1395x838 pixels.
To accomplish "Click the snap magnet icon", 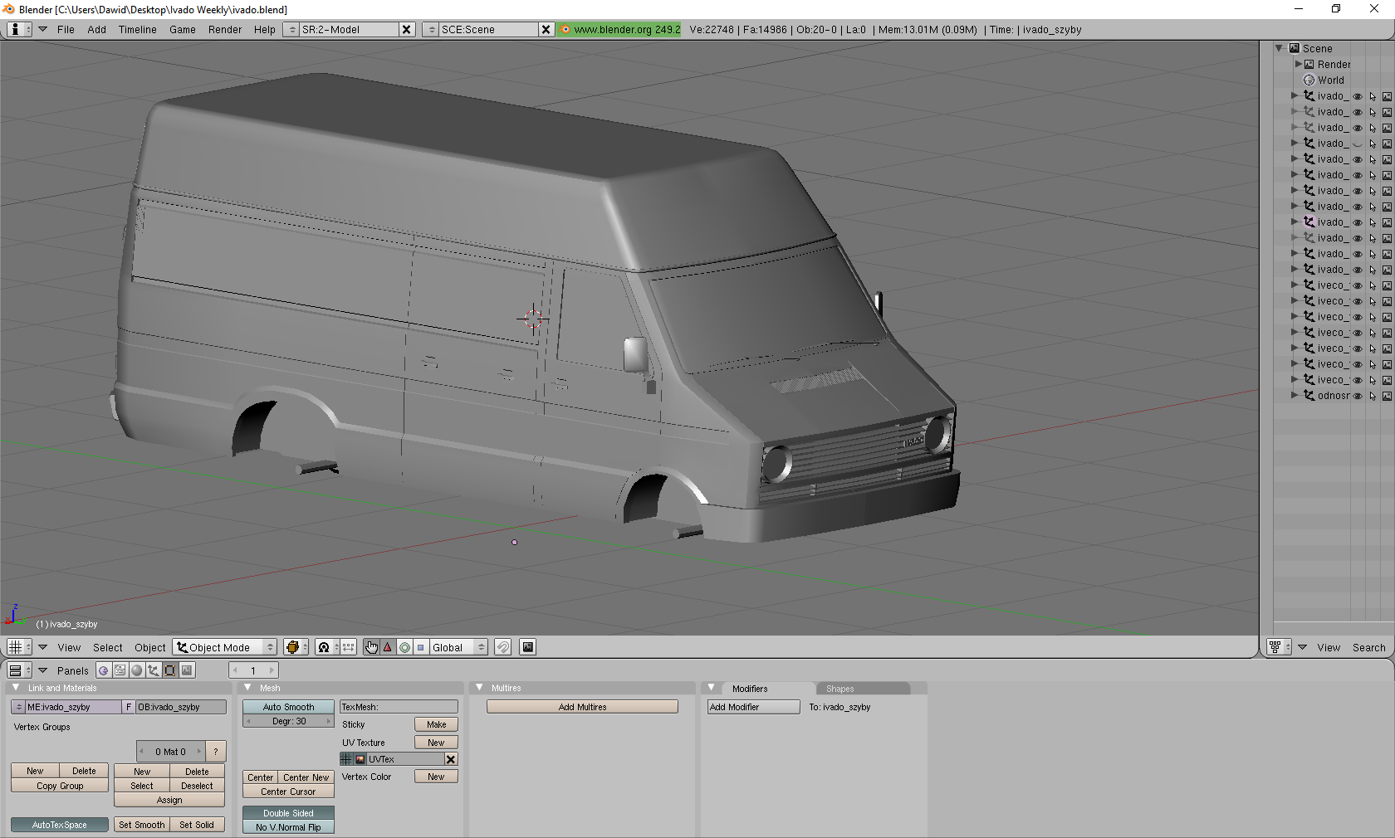I will point(502,647).
